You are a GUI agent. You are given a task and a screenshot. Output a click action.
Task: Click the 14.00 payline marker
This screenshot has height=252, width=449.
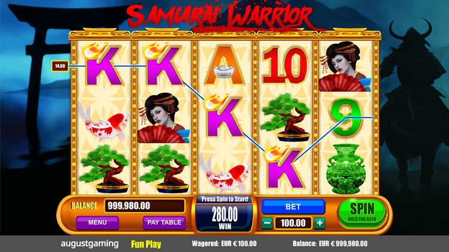pos(60,66)
